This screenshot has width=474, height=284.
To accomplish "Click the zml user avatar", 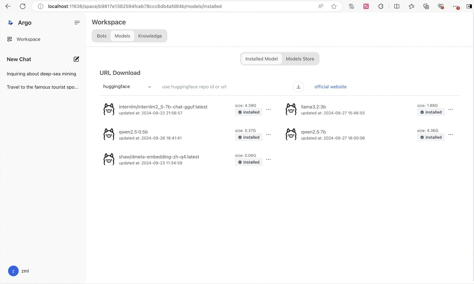I will [x=13, y=271].
